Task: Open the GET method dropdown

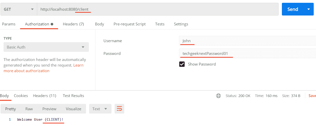Action: (x=19, y=9)
